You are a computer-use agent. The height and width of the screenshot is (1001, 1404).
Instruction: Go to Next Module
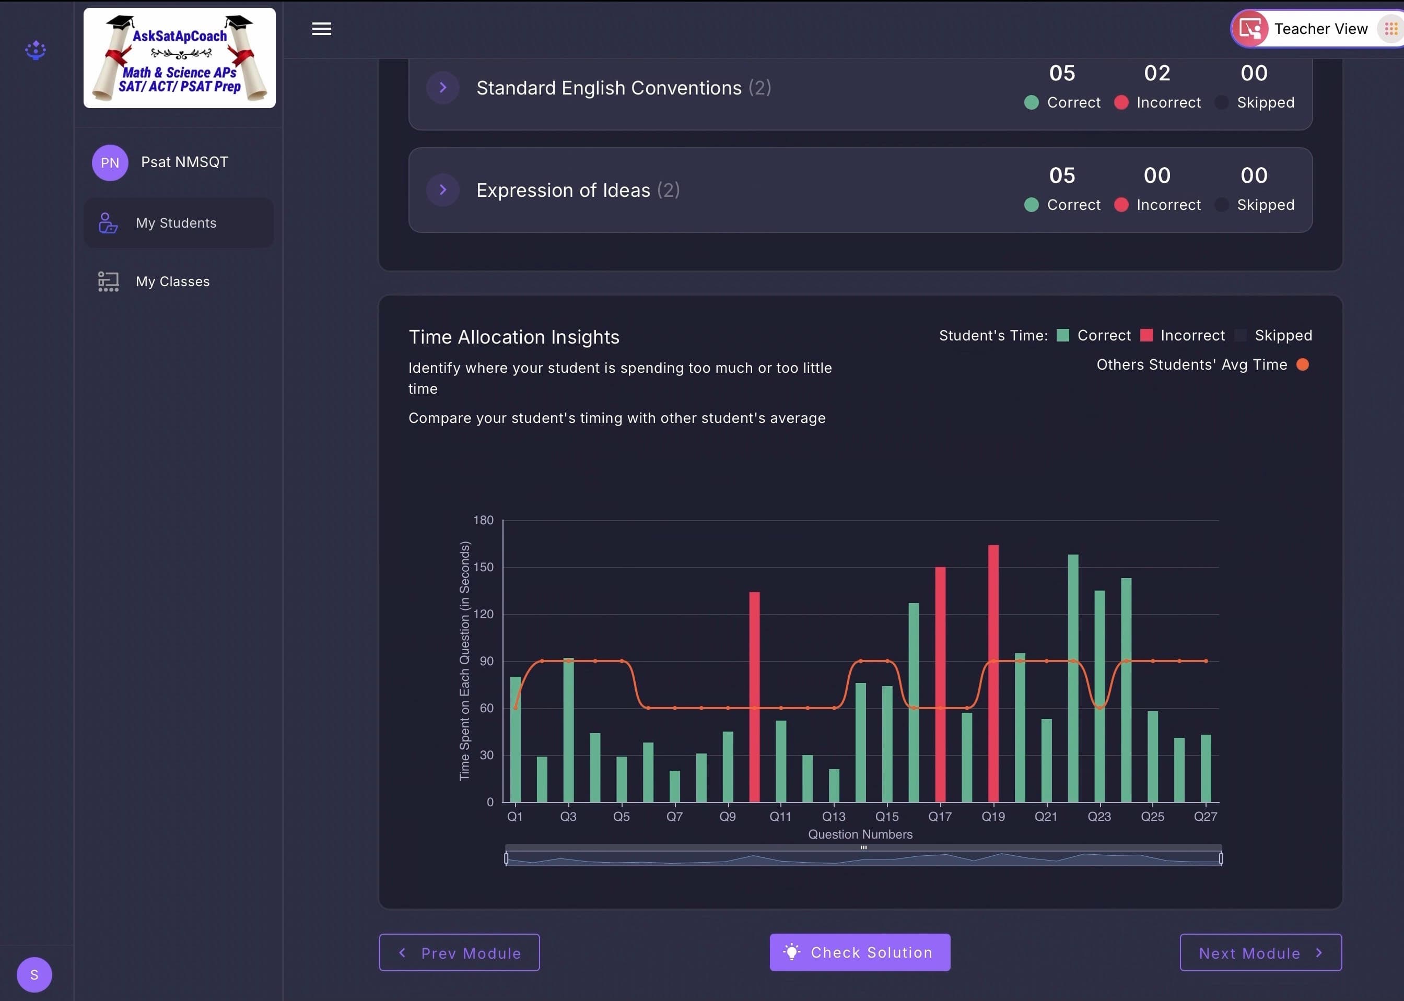click(1260, 952)
